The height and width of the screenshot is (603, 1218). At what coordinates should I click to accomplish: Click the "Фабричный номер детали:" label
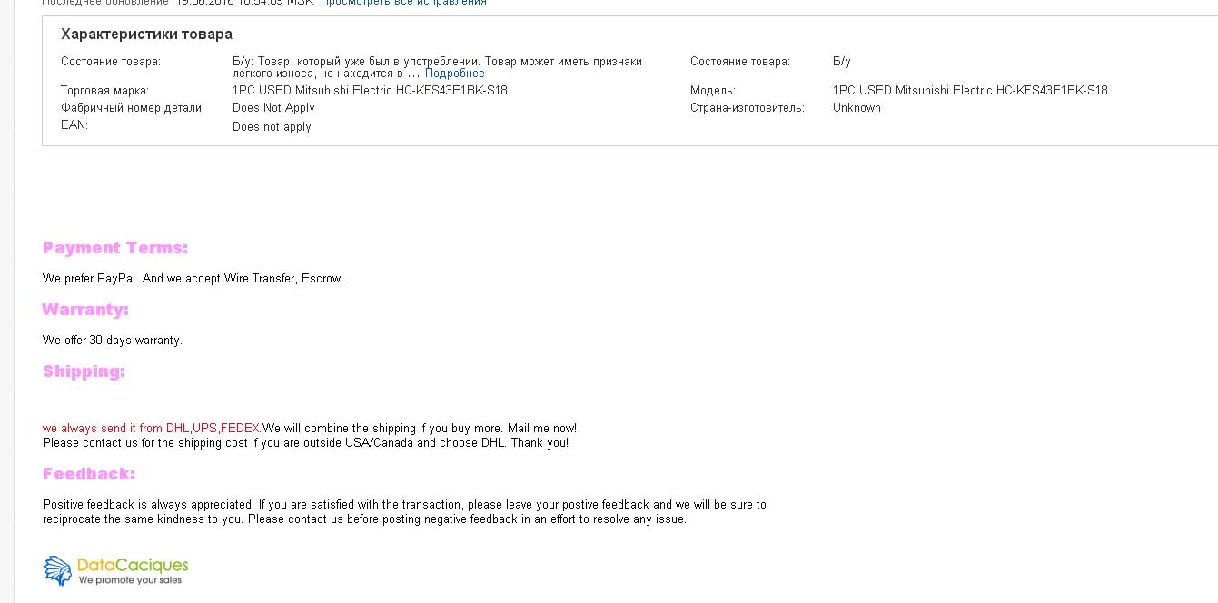point(133,108)
